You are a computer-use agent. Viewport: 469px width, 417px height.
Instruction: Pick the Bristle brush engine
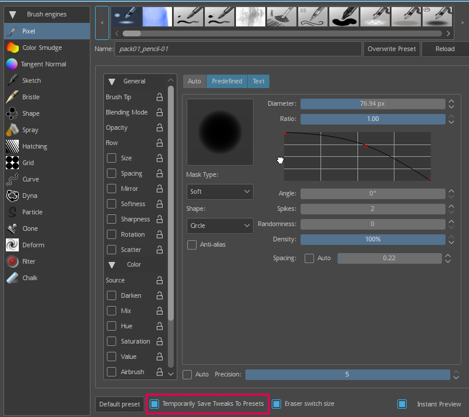point(31,97)
